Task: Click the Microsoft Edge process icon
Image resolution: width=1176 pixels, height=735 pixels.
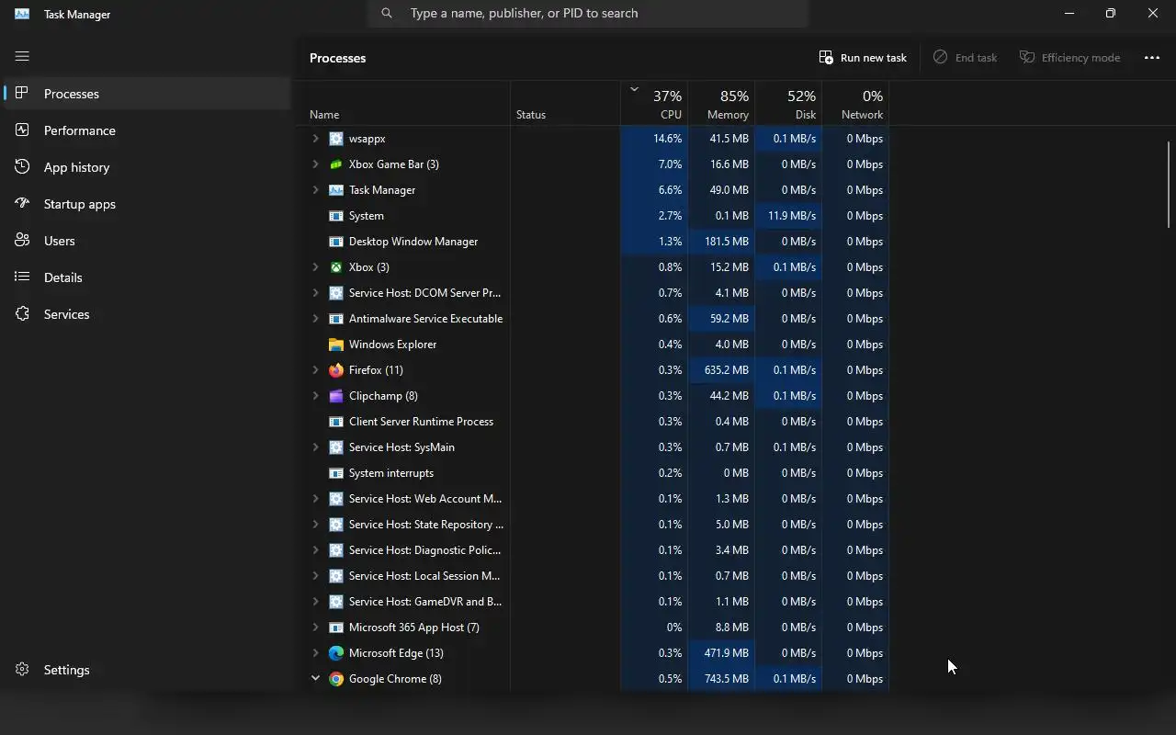Action: (336, 653)
